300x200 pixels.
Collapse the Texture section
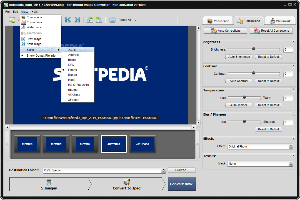coord(293,155)
